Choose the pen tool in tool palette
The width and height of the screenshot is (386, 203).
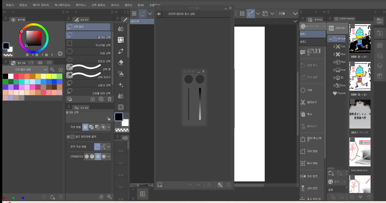click(121, 51)
